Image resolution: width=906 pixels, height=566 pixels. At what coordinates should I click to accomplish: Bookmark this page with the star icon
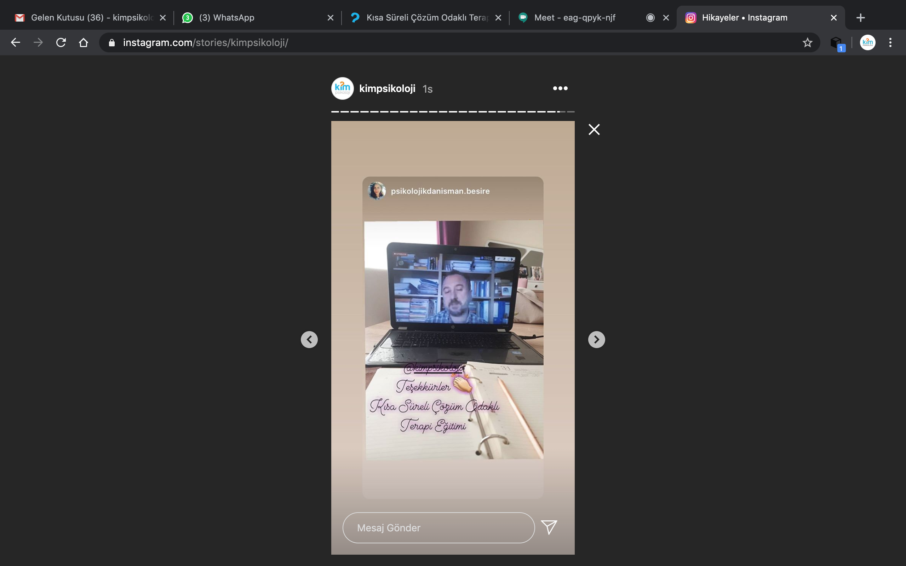point(807,43)
